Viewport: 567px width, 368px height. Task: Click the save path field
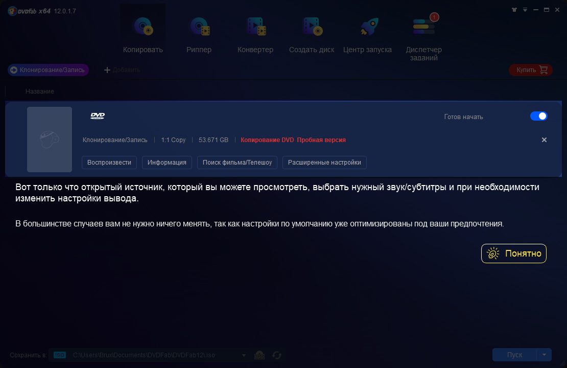(x=150, y=355)
